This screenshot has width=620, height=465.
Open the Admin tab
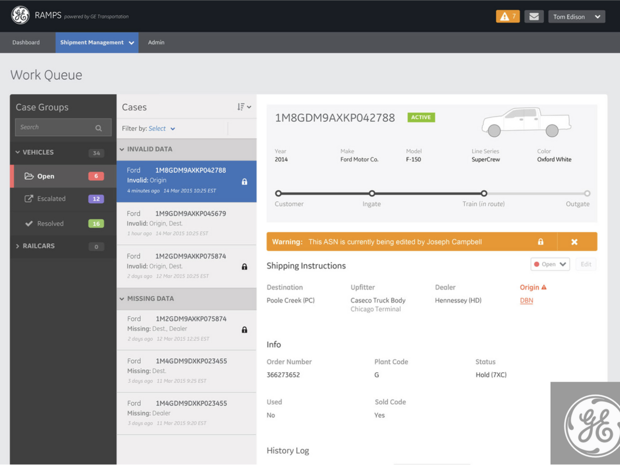tap(156, 42)
